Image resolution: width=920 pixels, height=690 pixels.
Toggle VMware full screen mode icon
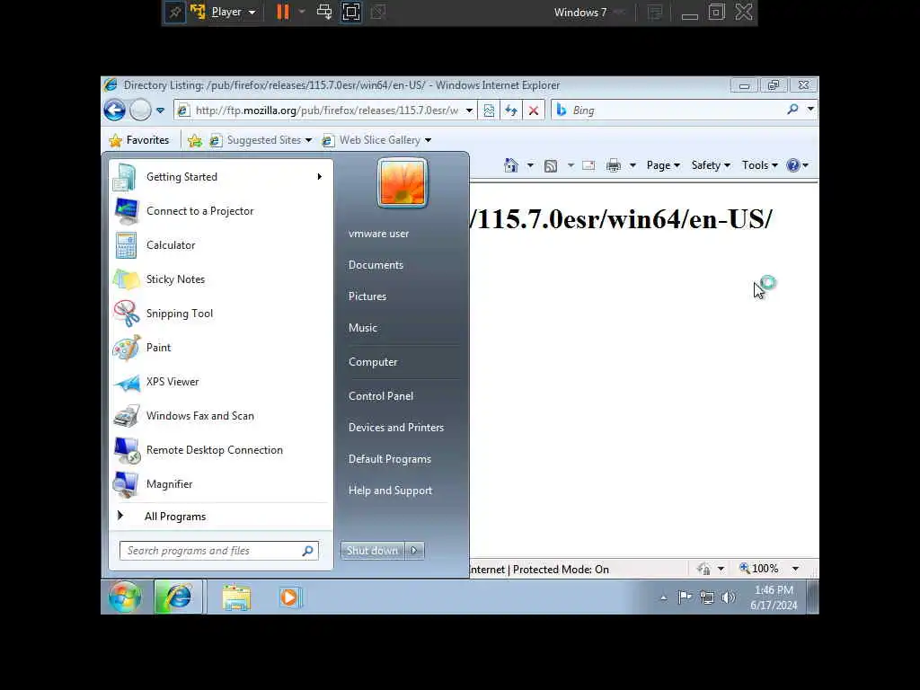pyautogui.click(x=351, y=12)
